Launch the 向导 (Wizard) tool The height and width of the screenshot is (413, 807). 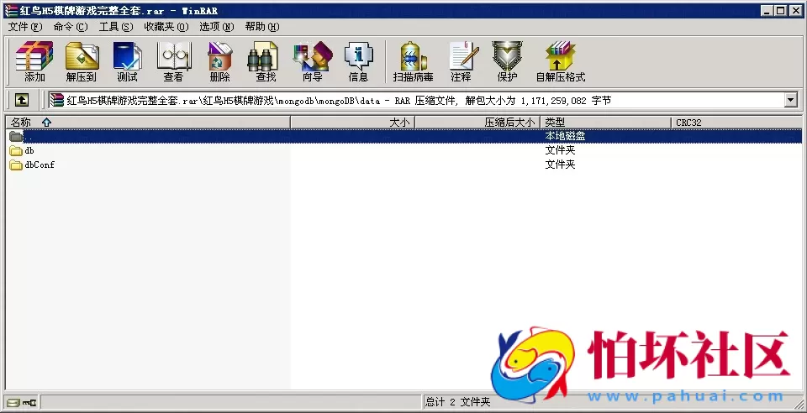point(312,61)
